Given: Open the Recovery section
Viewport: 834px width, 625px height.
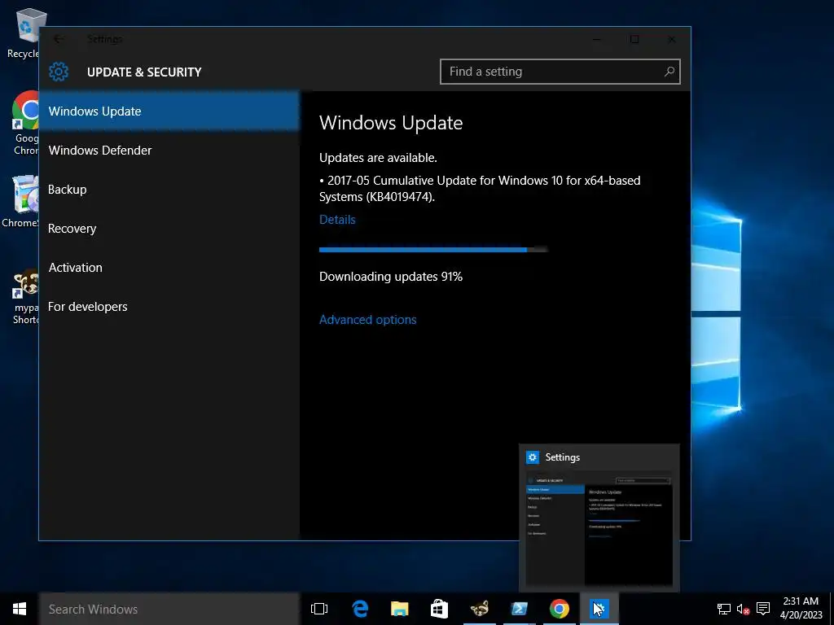Looking at the screenshot, I should [x=169, y=229].
